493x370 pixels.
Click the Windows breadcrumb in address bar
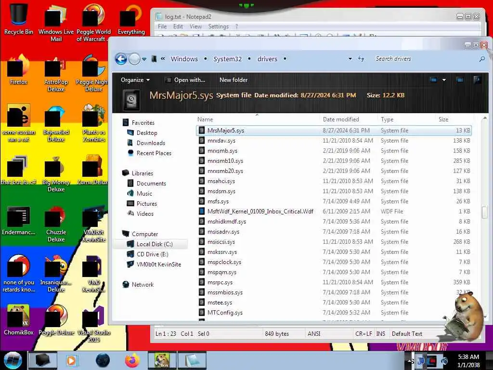coord(184,59)
